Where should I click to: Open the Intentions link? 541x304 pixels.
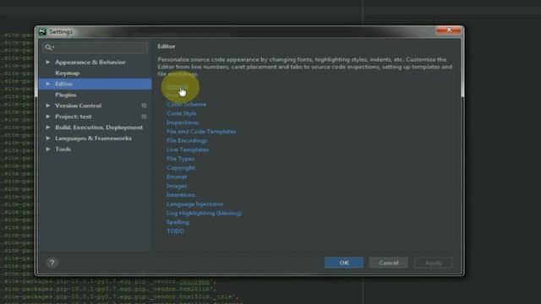point(180,195)
